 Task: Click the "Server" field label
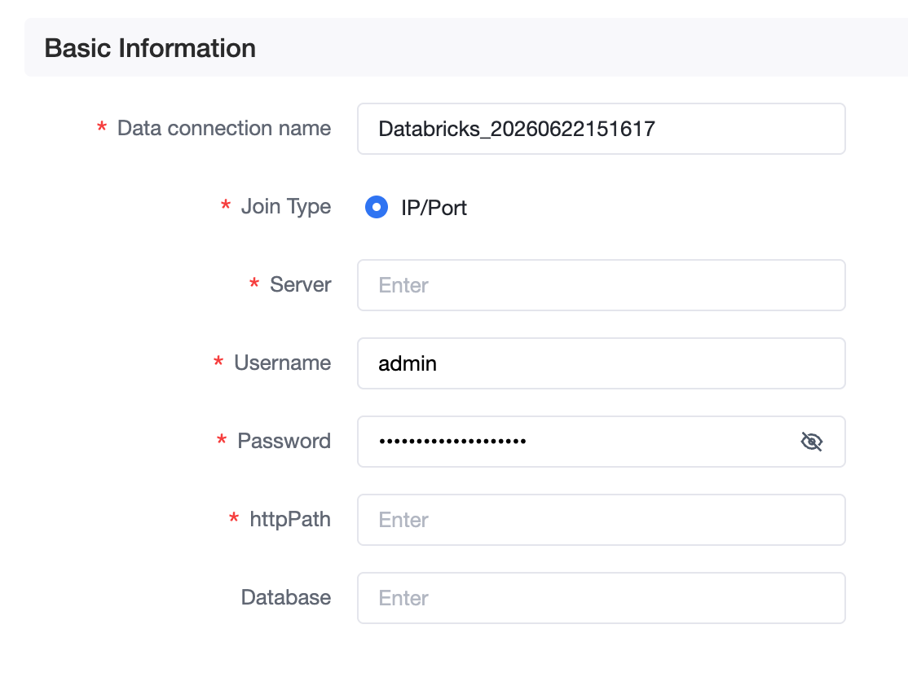pos(301,284)
